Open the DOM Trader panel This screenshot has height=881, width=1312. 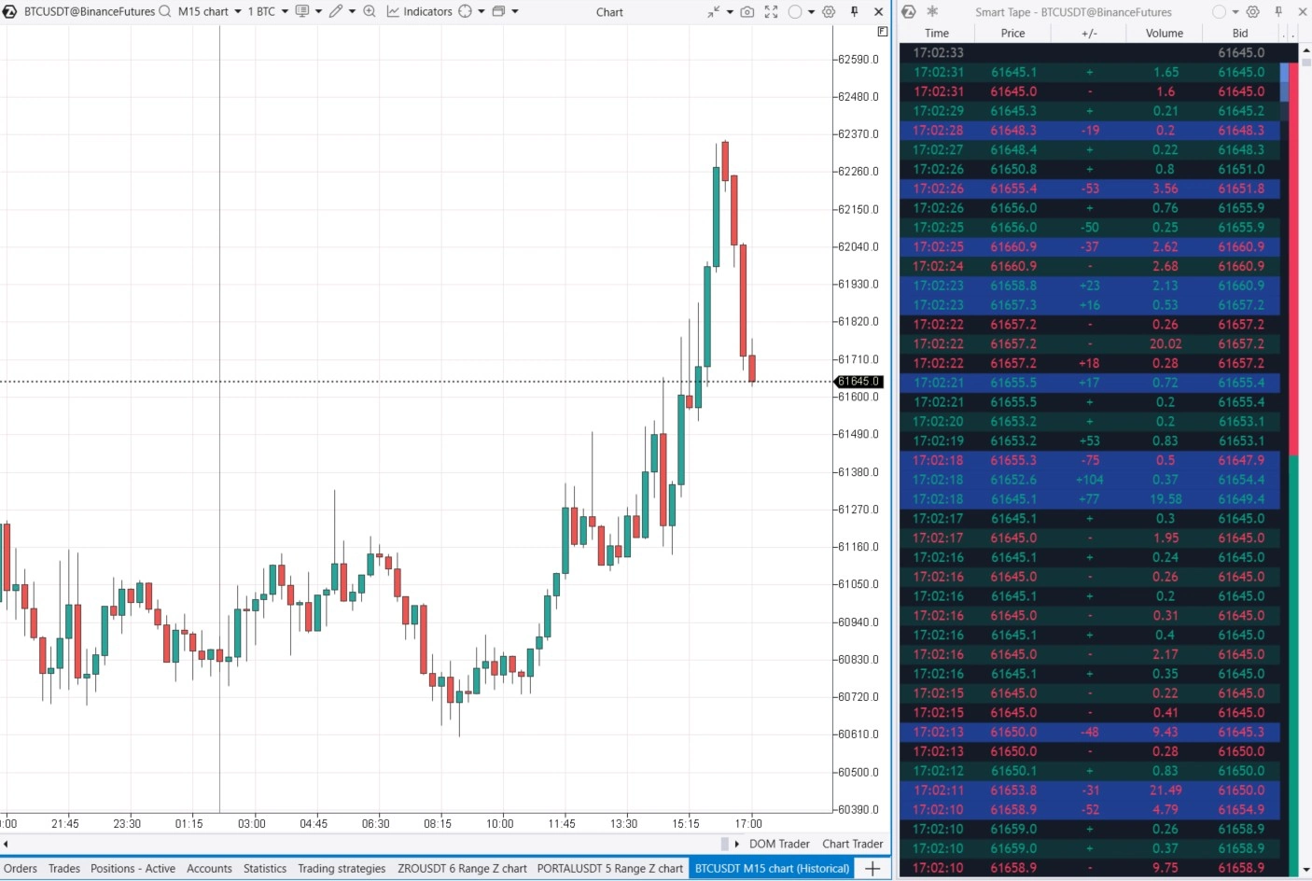click(778, 844)
